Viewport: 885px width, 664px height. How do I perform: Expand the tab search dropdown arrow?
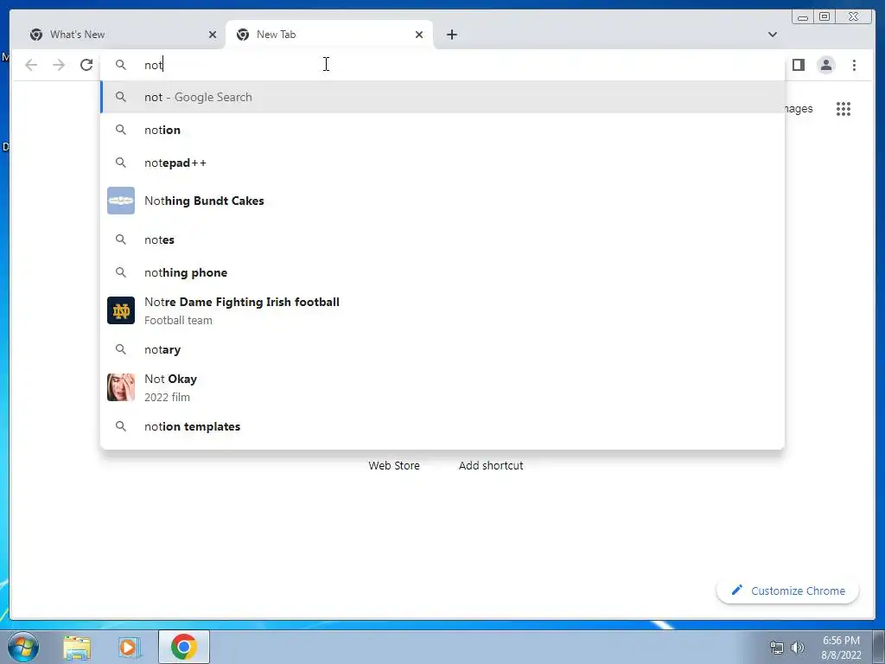[x=773, y=35]
